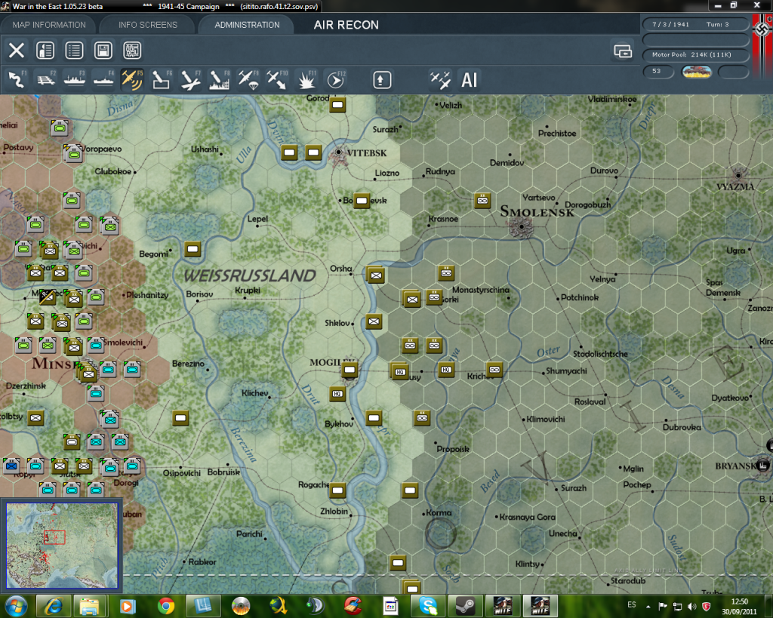Screen dimensions: 773x618
Task: Open the commander report icon
Action: coord(45,51)
